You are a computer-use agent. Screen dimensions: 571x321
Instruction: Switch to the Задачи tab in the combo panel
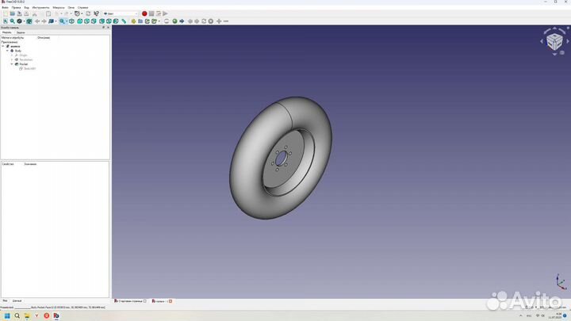point(21,32)
